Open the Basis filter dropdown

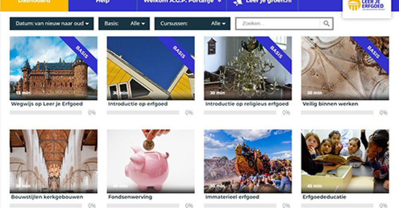[x=124, y=24]
